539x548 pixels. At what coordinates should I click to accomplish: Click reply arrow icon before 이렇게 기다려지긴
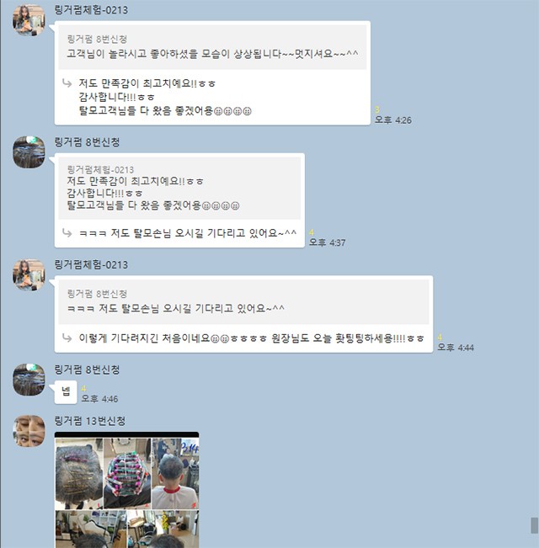(x=67, y=338)
